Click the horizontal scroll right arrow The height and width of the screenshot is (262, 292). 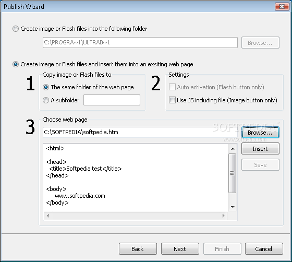click(224, 216)
